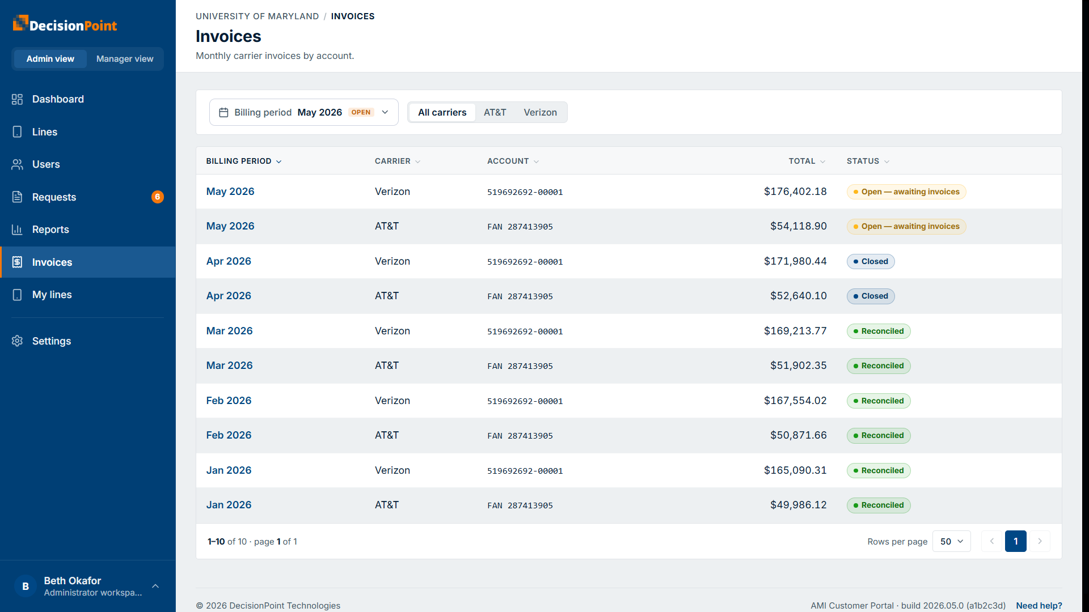Go to previous page arrow
The height and width of the screenshot is (612, 1089).
(992, 541)
